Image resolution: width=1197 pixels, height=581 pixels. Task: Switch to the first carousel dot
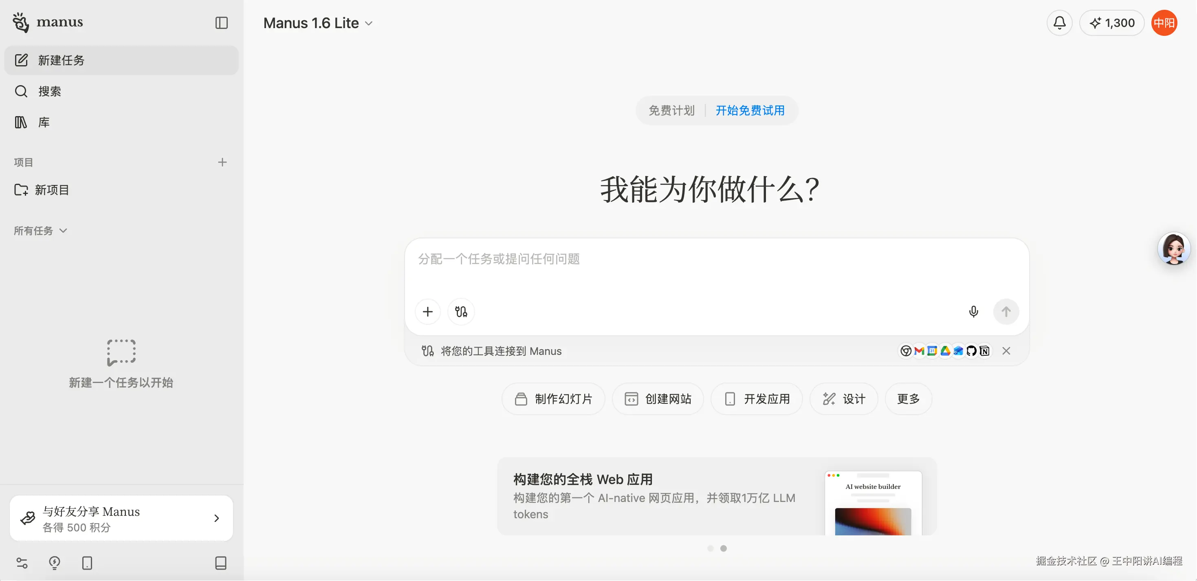click(x=710, y=548)
